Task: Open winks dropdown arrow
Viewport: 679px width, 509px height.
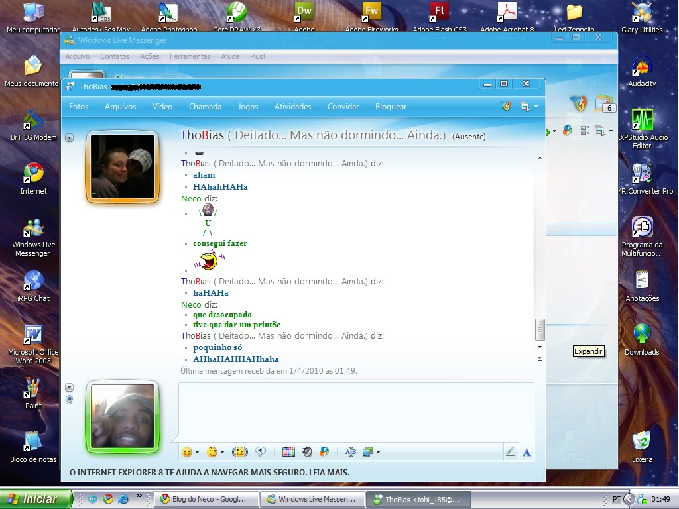Action: pyautogui.click(x=223, y=452)
